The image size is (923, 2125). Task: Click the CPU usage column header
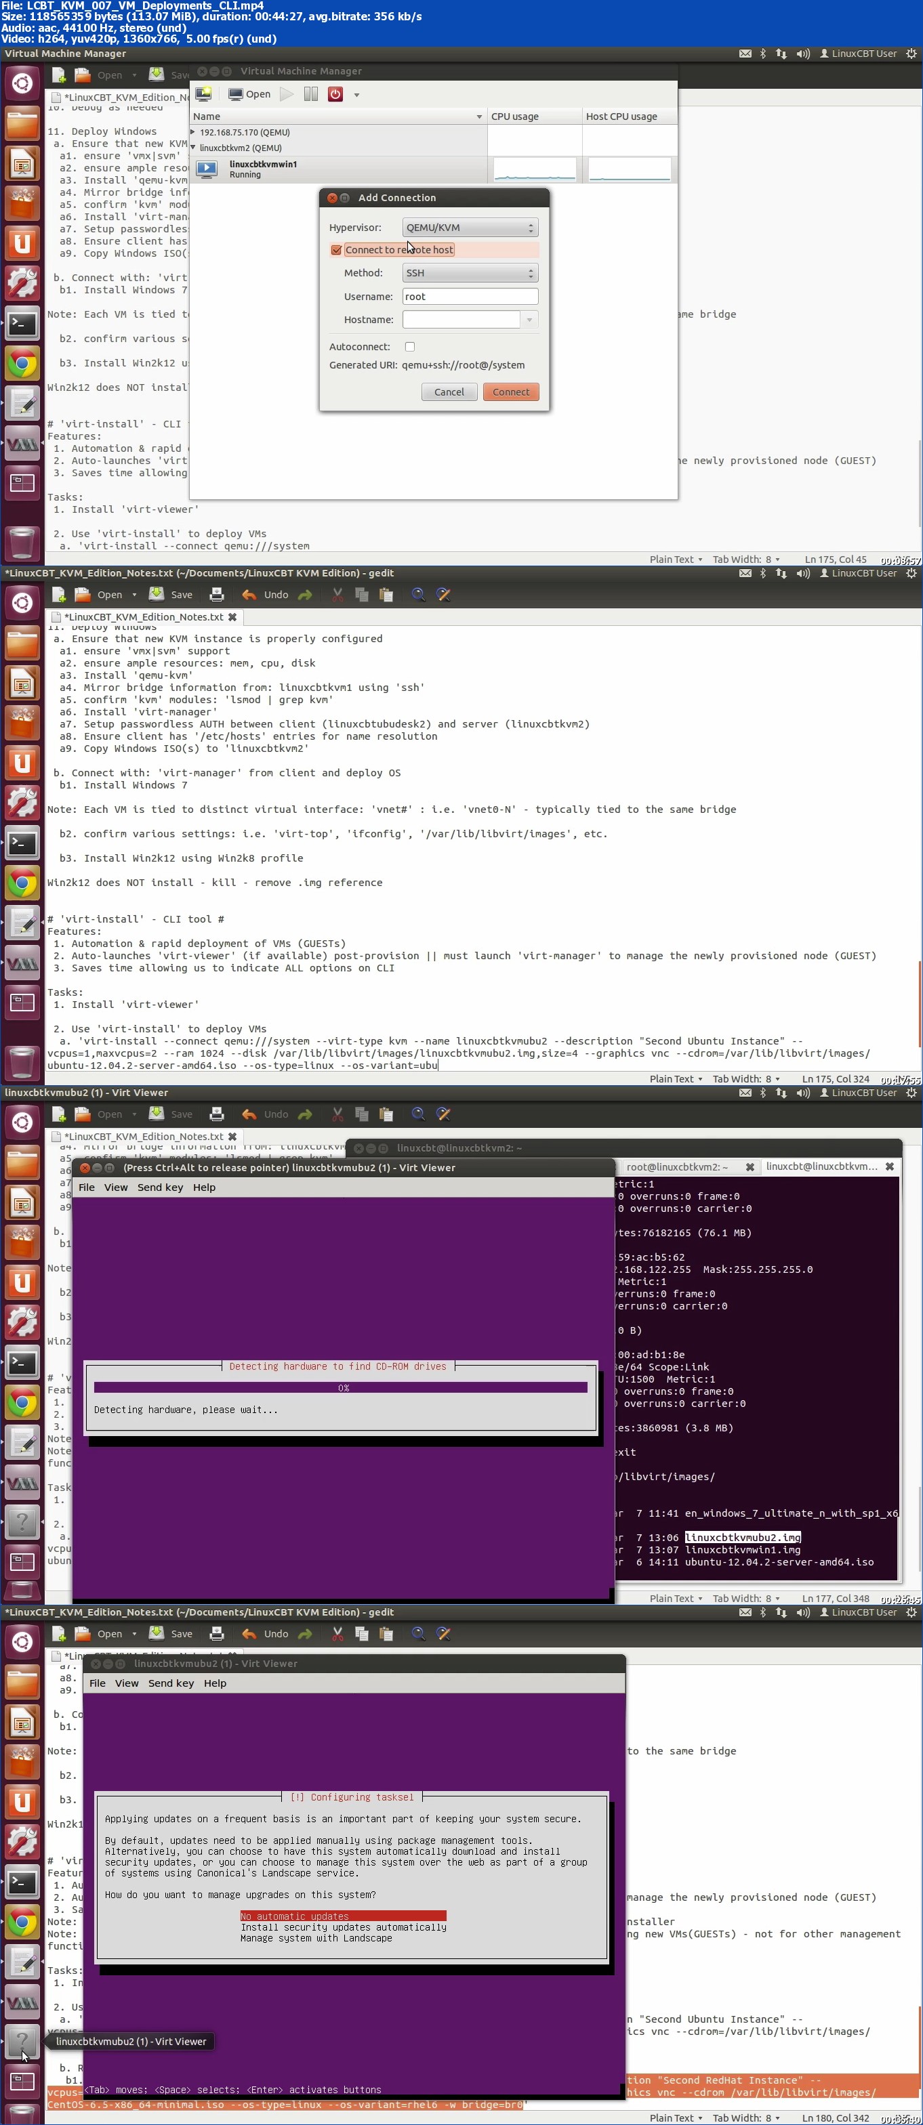pos(534,117)
